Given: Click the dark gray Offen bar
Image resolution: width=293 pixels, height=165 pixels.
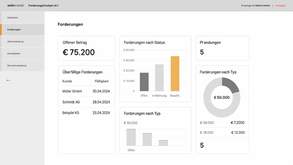Looking at the screenshot, I should [x=144, y=82].
